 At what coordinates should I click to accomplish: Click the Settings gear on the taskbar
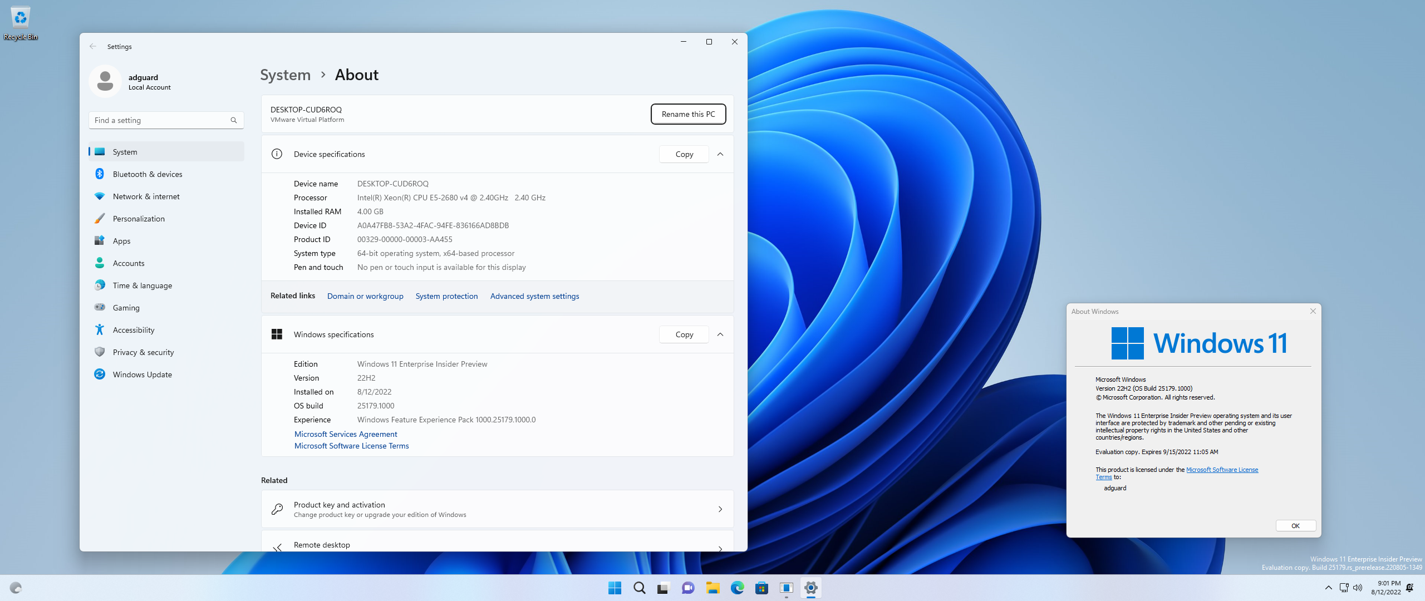click(x=811, y=588)
